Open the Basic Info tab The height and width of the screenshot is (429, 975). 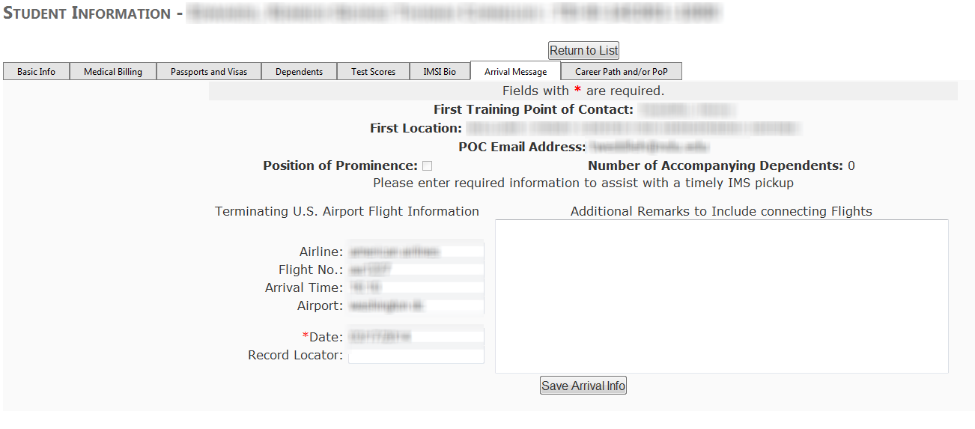37,72
